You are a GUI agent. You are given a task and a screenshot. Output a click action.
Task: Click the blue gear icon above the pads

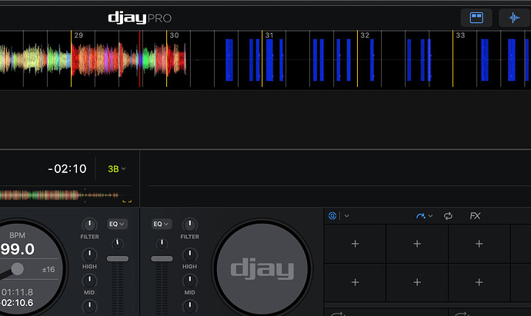[332, 216]
